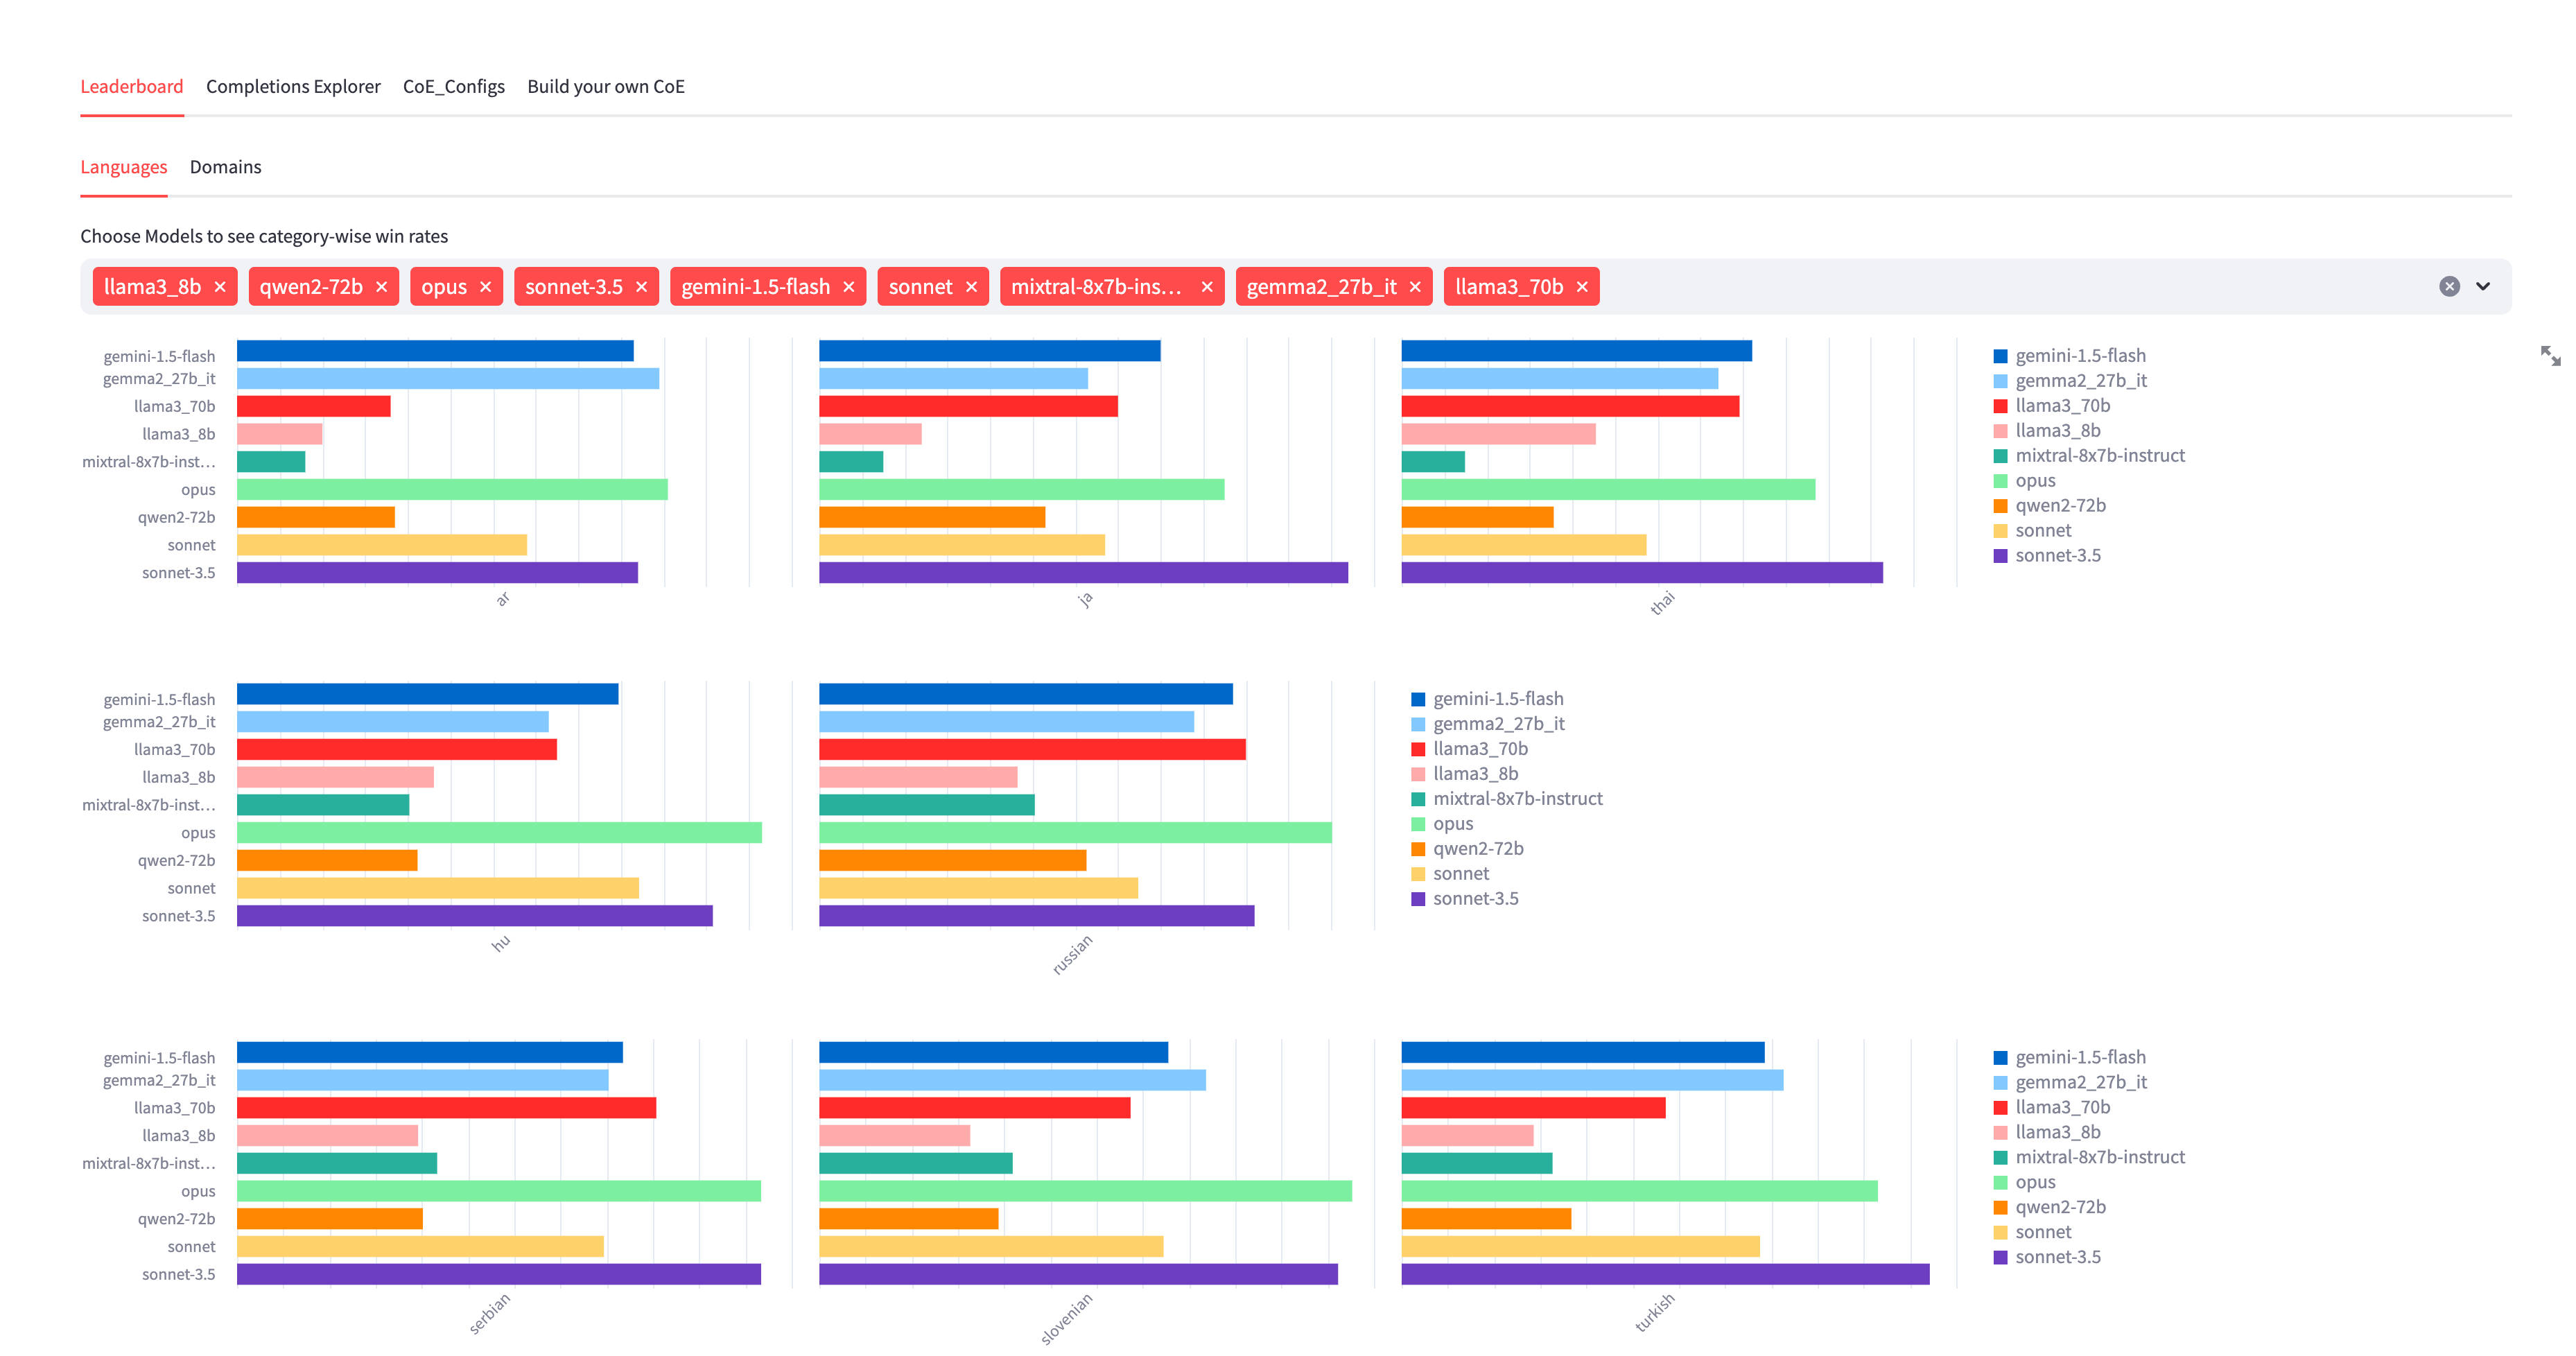Viewport: 2576px width, 1356px height.
Task: Click the mixtral-8x7b-ins… chip remove icon
Action: pos(1207,287)
